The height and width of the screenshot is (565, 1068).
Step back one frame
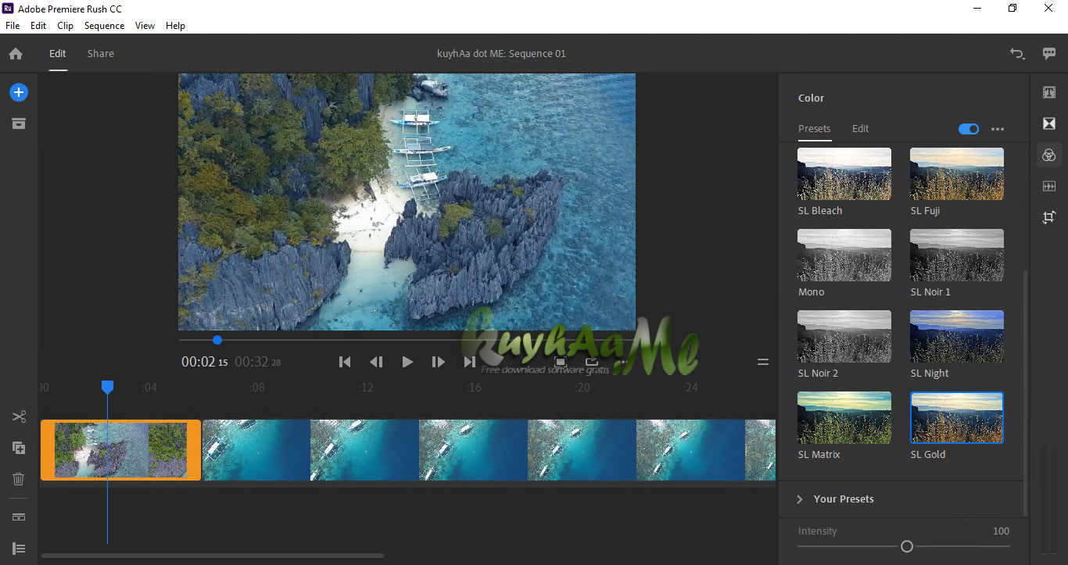(x=376, y=362)
